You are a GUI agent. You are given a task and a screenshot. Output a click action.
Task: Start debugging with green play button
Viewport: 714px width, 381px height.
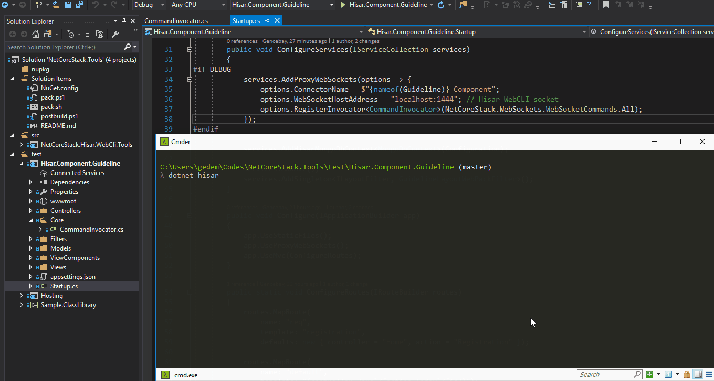[x=343, y=5]
